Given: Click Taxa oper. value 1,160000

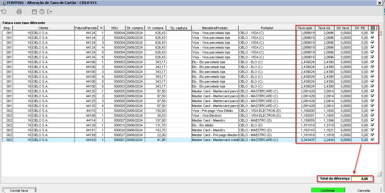Looking at the screenshot, I should (306, 111).
